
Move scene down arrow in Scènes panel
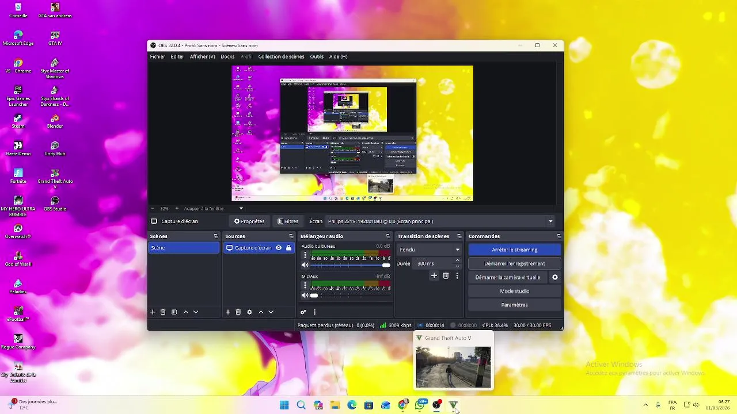point(196,312)
